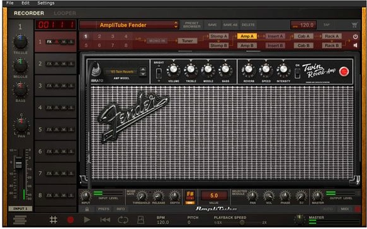Open the INPUT 1 selector

20,208
